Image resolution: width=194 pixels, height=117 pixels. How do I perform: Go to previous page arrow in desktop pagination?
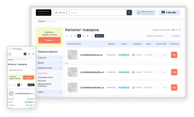pyautogui.click(x=67, y=36)
